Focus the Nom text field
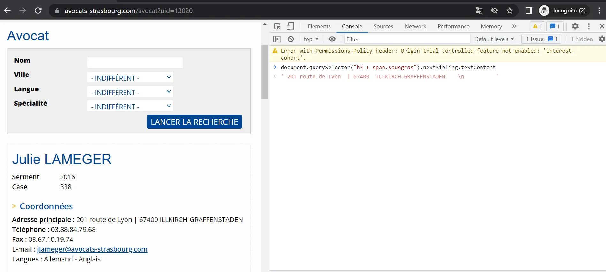This screenshot has height=272, width=606. pos(135,63)
